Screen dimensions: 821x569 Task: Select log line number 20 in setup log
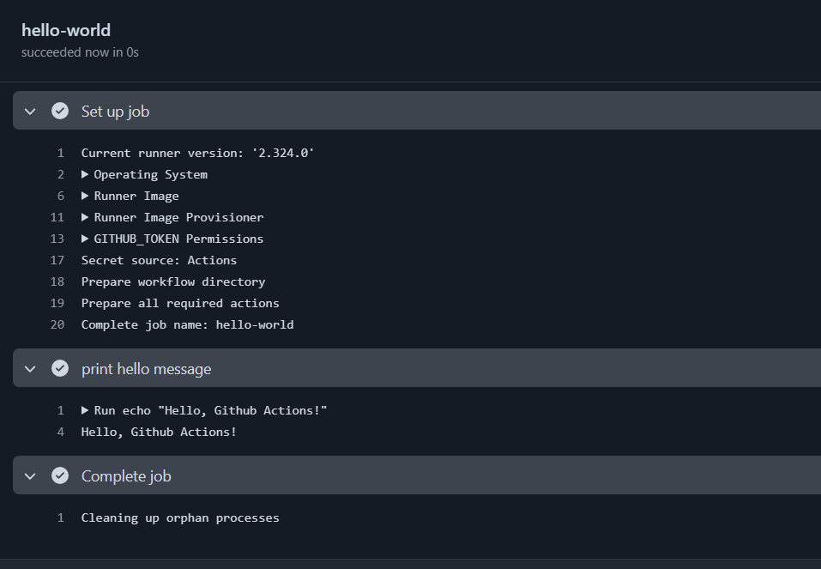57,325
